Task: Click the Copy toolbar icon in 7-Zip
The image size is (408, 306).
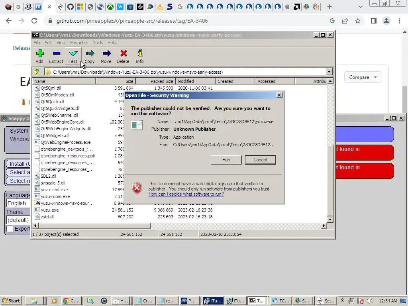Action: click(90, 56)
